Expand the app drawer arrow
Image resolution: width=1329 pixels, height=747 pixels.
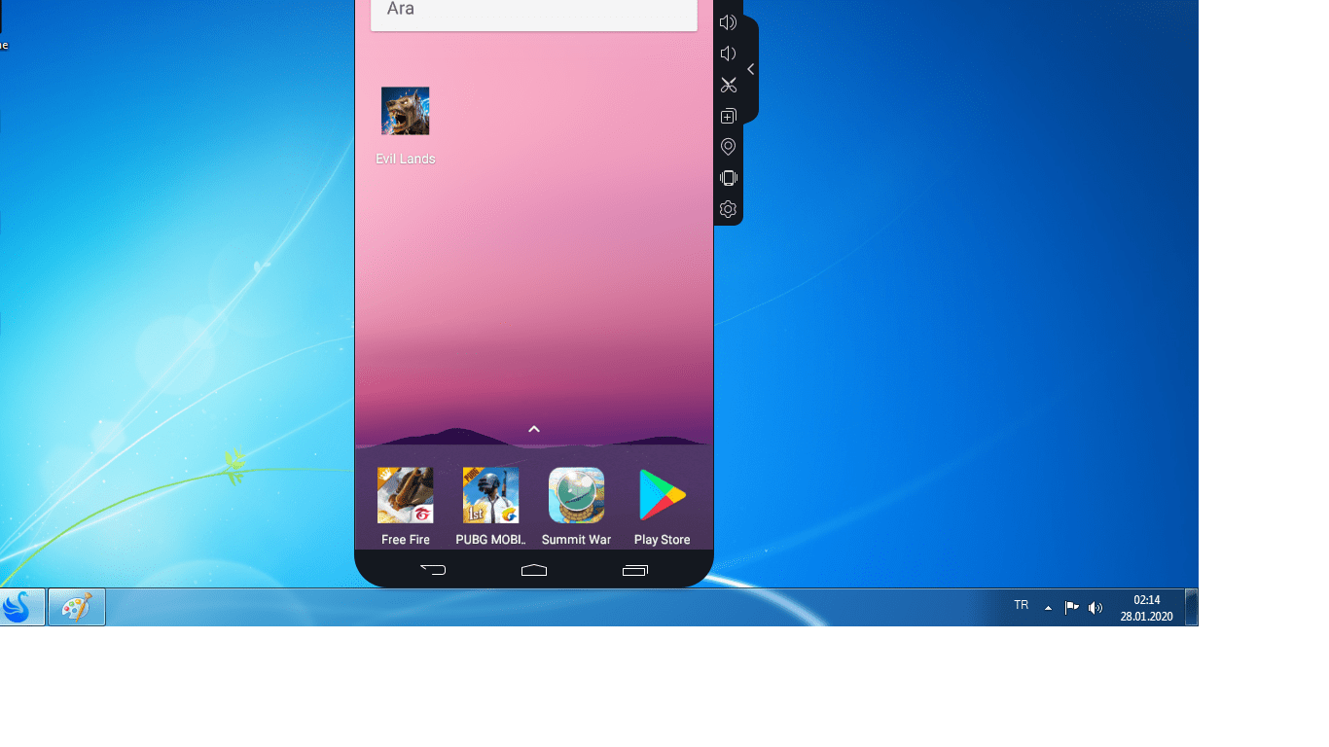[x=534, y=429]
